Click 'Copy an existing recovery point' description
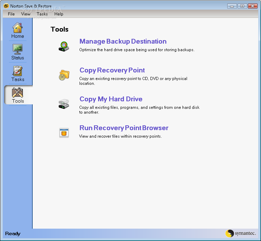The width and height of the screenshot is (261, 241). (133, 81)
